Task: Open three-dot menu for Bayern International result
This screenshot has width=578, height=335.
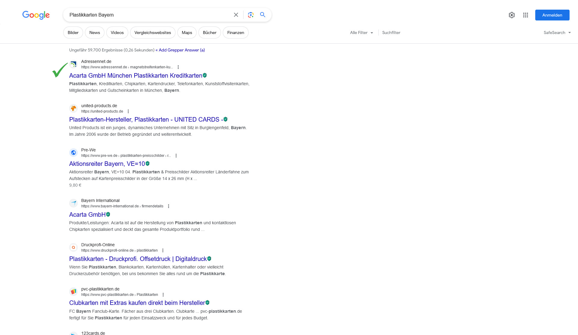Action: [x=169, y=206]
